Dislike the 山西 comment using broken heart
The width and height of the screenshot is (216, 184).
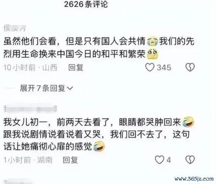[x=190, y=68]
